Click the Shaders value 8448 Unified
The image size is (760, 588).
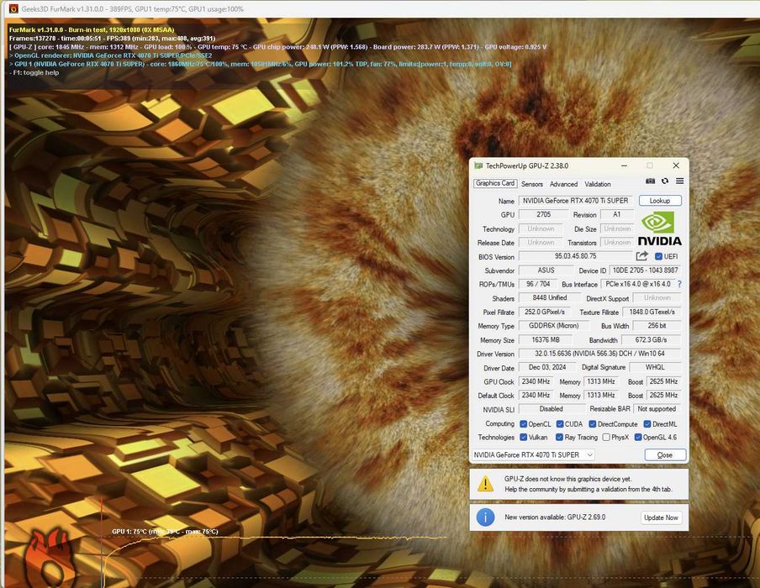pyautogui.click(x=550, y=298)
